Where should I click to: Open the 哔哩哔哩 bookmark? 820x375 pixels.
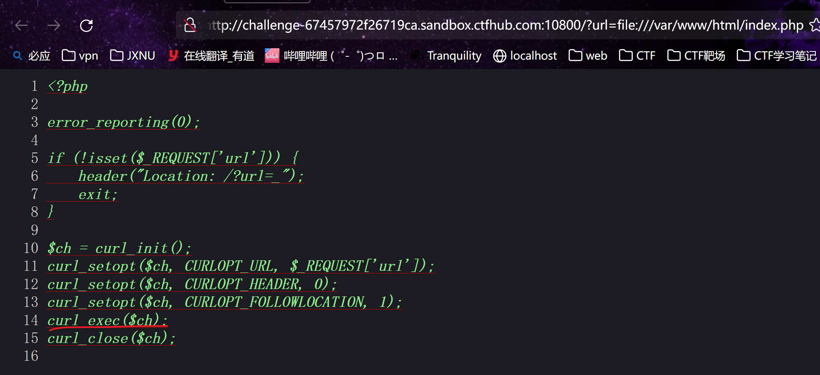(x=331, y=56)
